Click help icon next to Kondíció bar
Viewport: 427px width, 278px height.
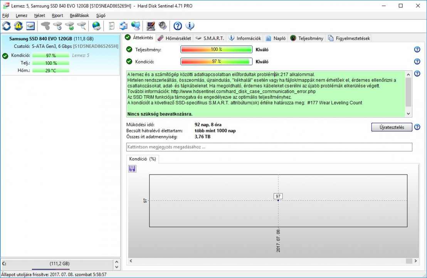point(417,61)
